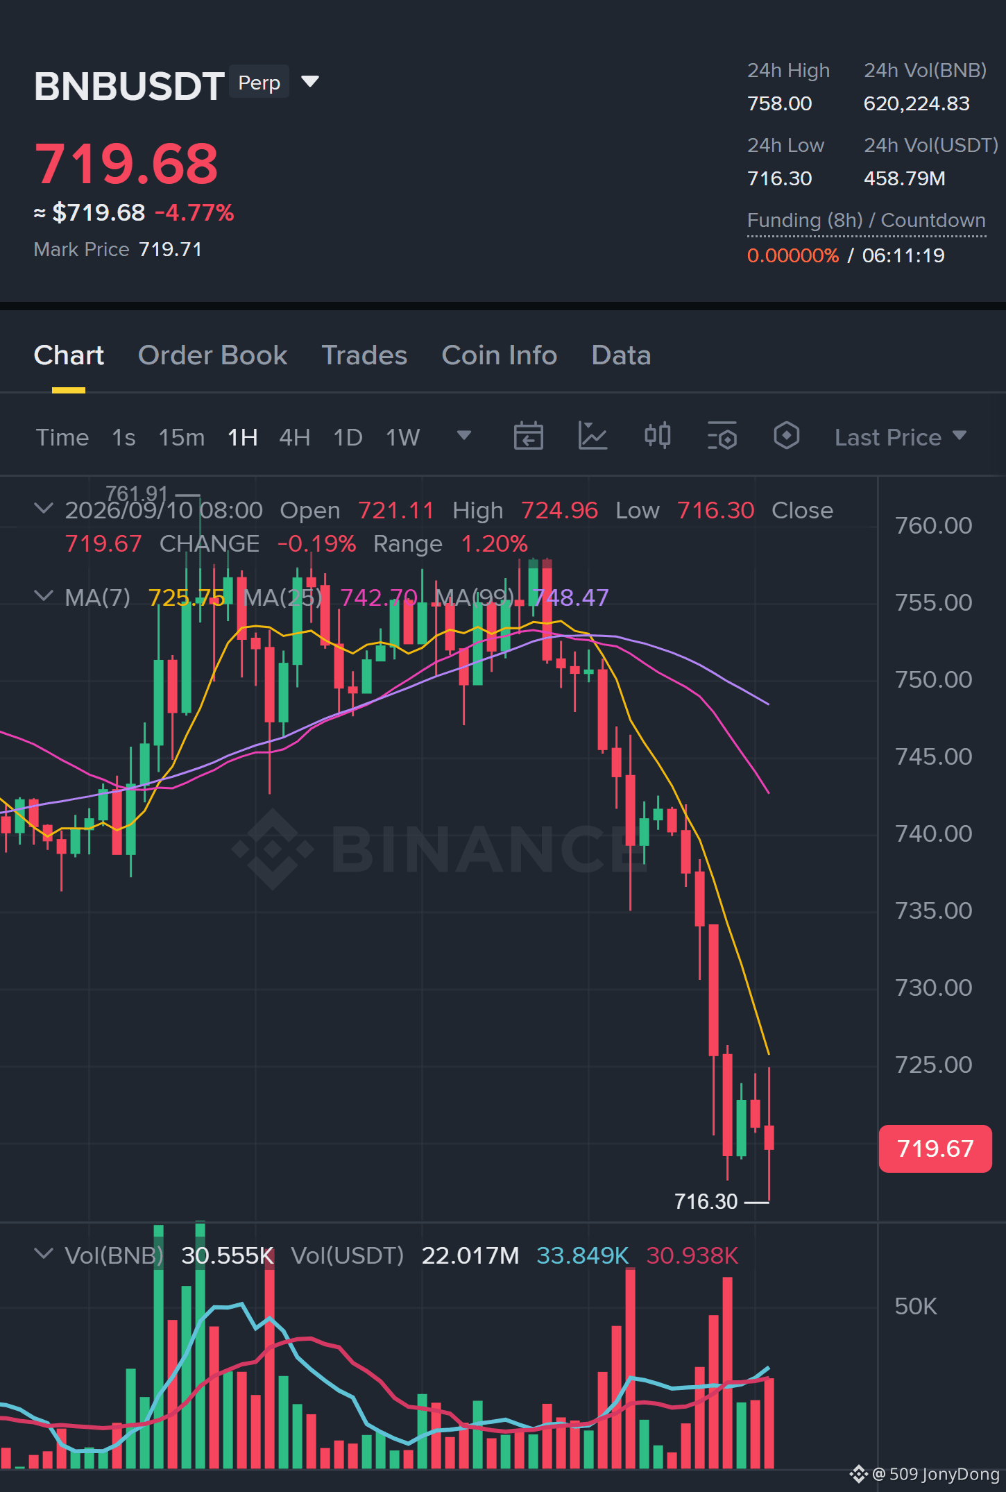1006x1492 pixels.
Task: Switch chart to 15m interval
Action: point(181,437)
